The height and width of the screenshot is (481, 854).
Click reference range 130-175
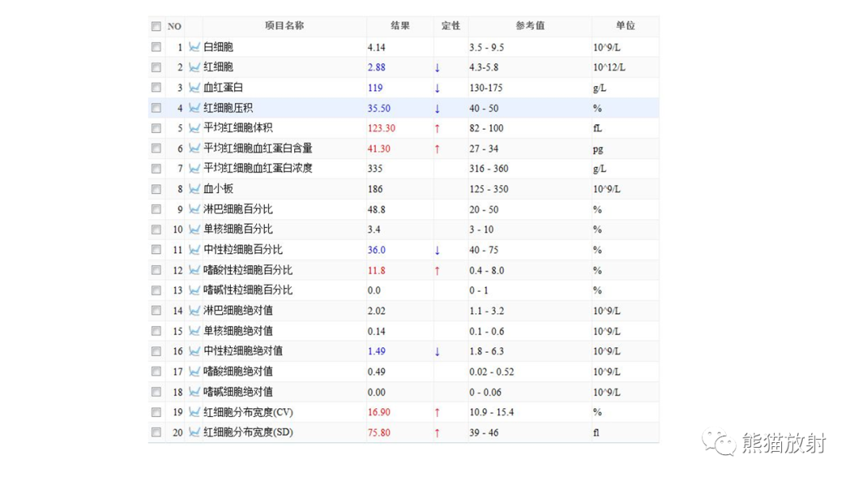(x=486, y=87)
